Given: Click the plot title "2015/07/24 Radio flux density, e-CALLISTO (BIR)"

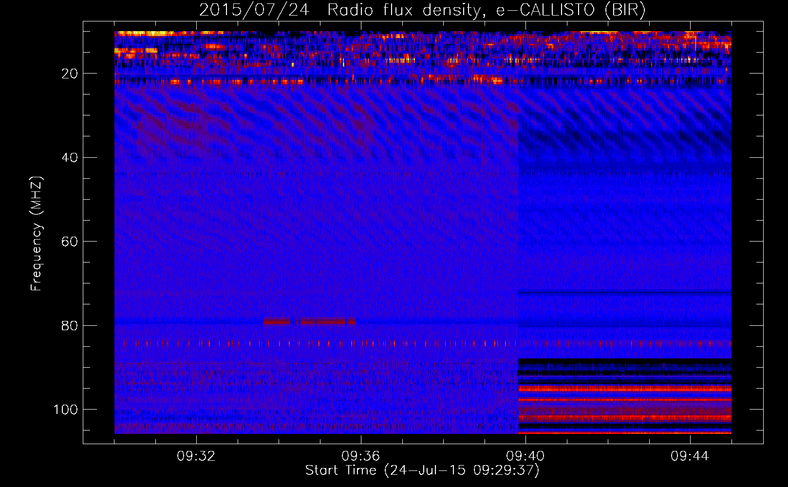Looking at the screenshot, I should click(422, 10).
